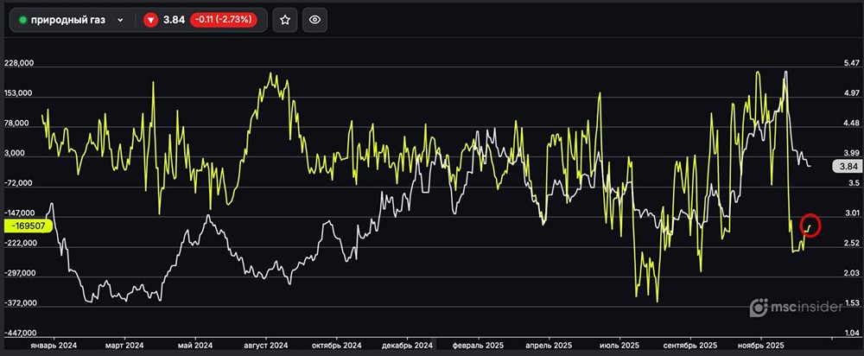This screenshot has width=864, height=356.
Task: Select the февраль 2025 time axis label
Action: [x=479, y=346]
